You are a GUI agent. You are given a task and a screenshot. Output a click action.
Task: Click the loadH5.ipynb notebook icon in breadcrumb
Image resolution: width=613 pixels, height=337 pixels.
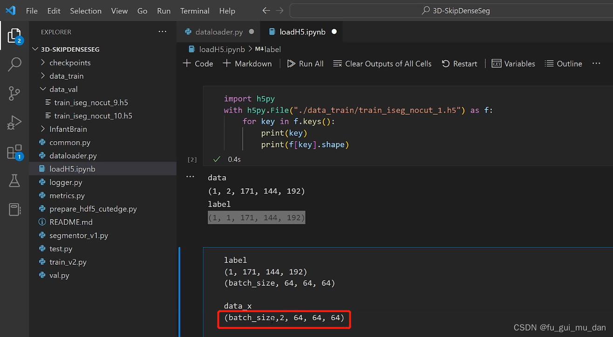click(191, 49)
